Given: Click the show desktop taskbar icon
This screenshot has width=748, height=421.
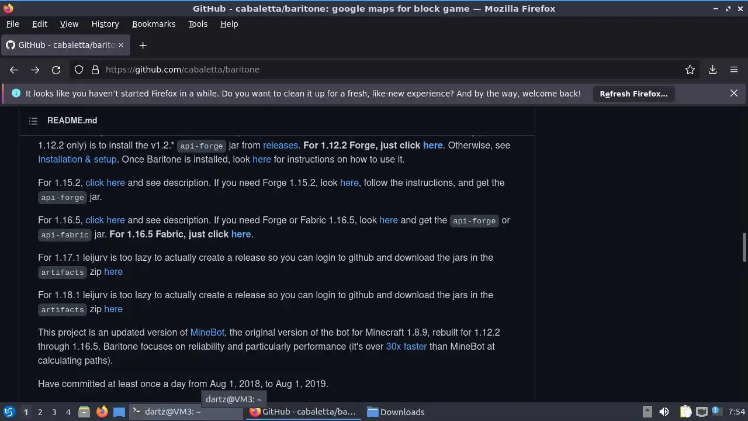Looking at the screenshot, I should (x=119, y=412).
